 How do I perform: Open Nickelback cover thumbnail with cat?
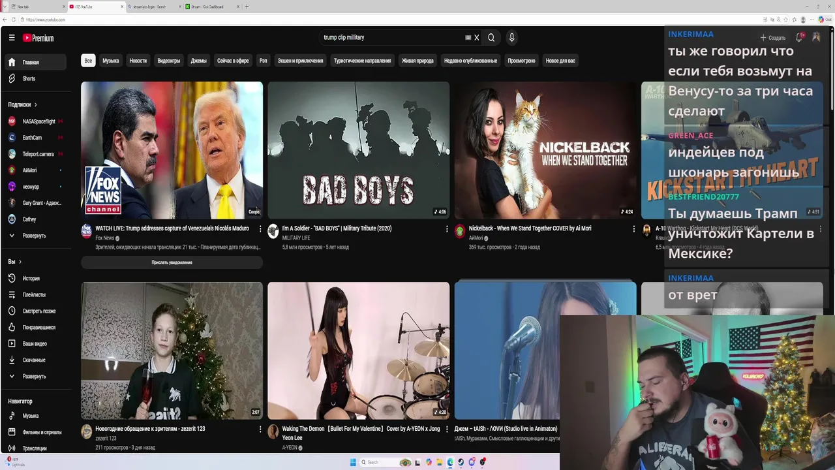[x=545, y=150]
